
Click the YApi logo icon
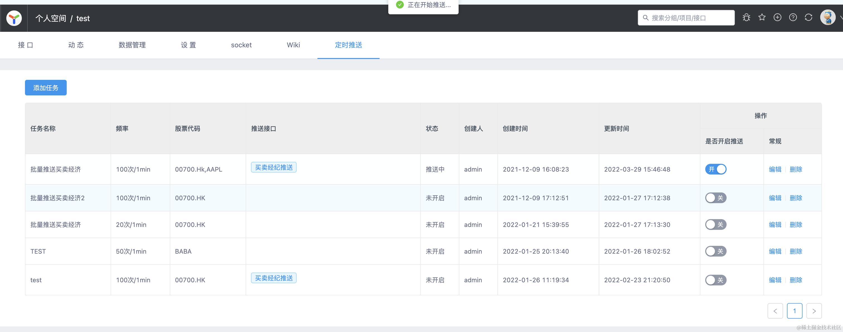pyautogui.click(x=14, y=18)
